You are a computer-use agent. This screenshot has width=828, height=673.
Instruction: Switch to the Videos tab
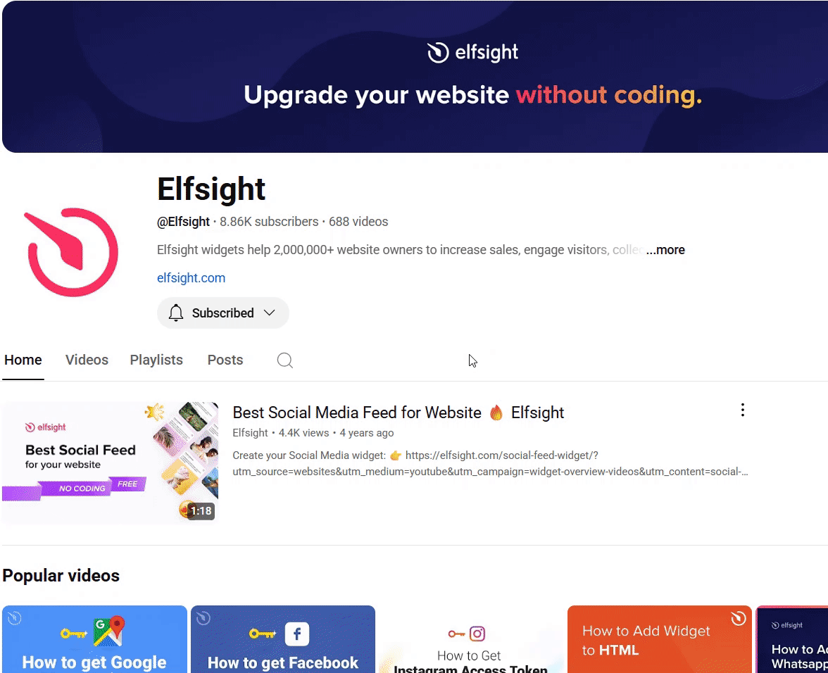87,360
